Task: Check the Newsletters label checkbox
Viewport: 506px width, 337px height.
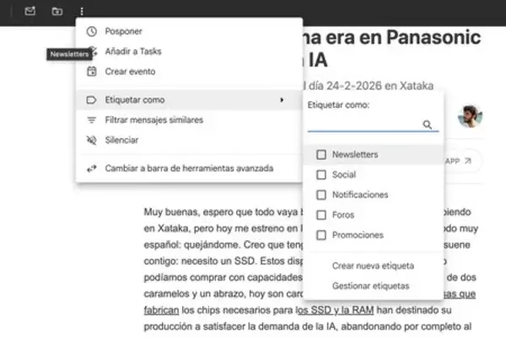Action: pyautogui.click(x=321, y=154)
